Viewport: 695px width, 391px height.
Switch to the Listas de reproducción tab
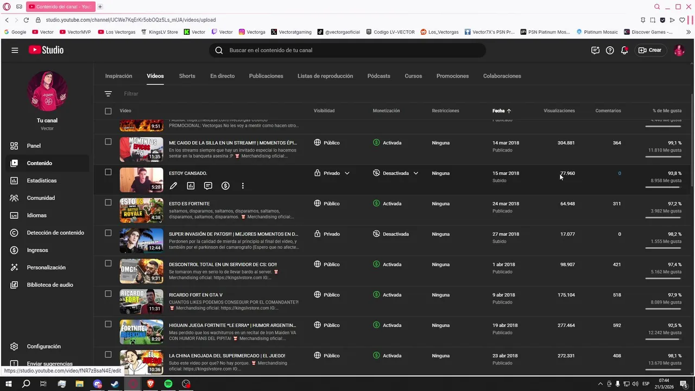pyautogui.click(x=325, y=76)
